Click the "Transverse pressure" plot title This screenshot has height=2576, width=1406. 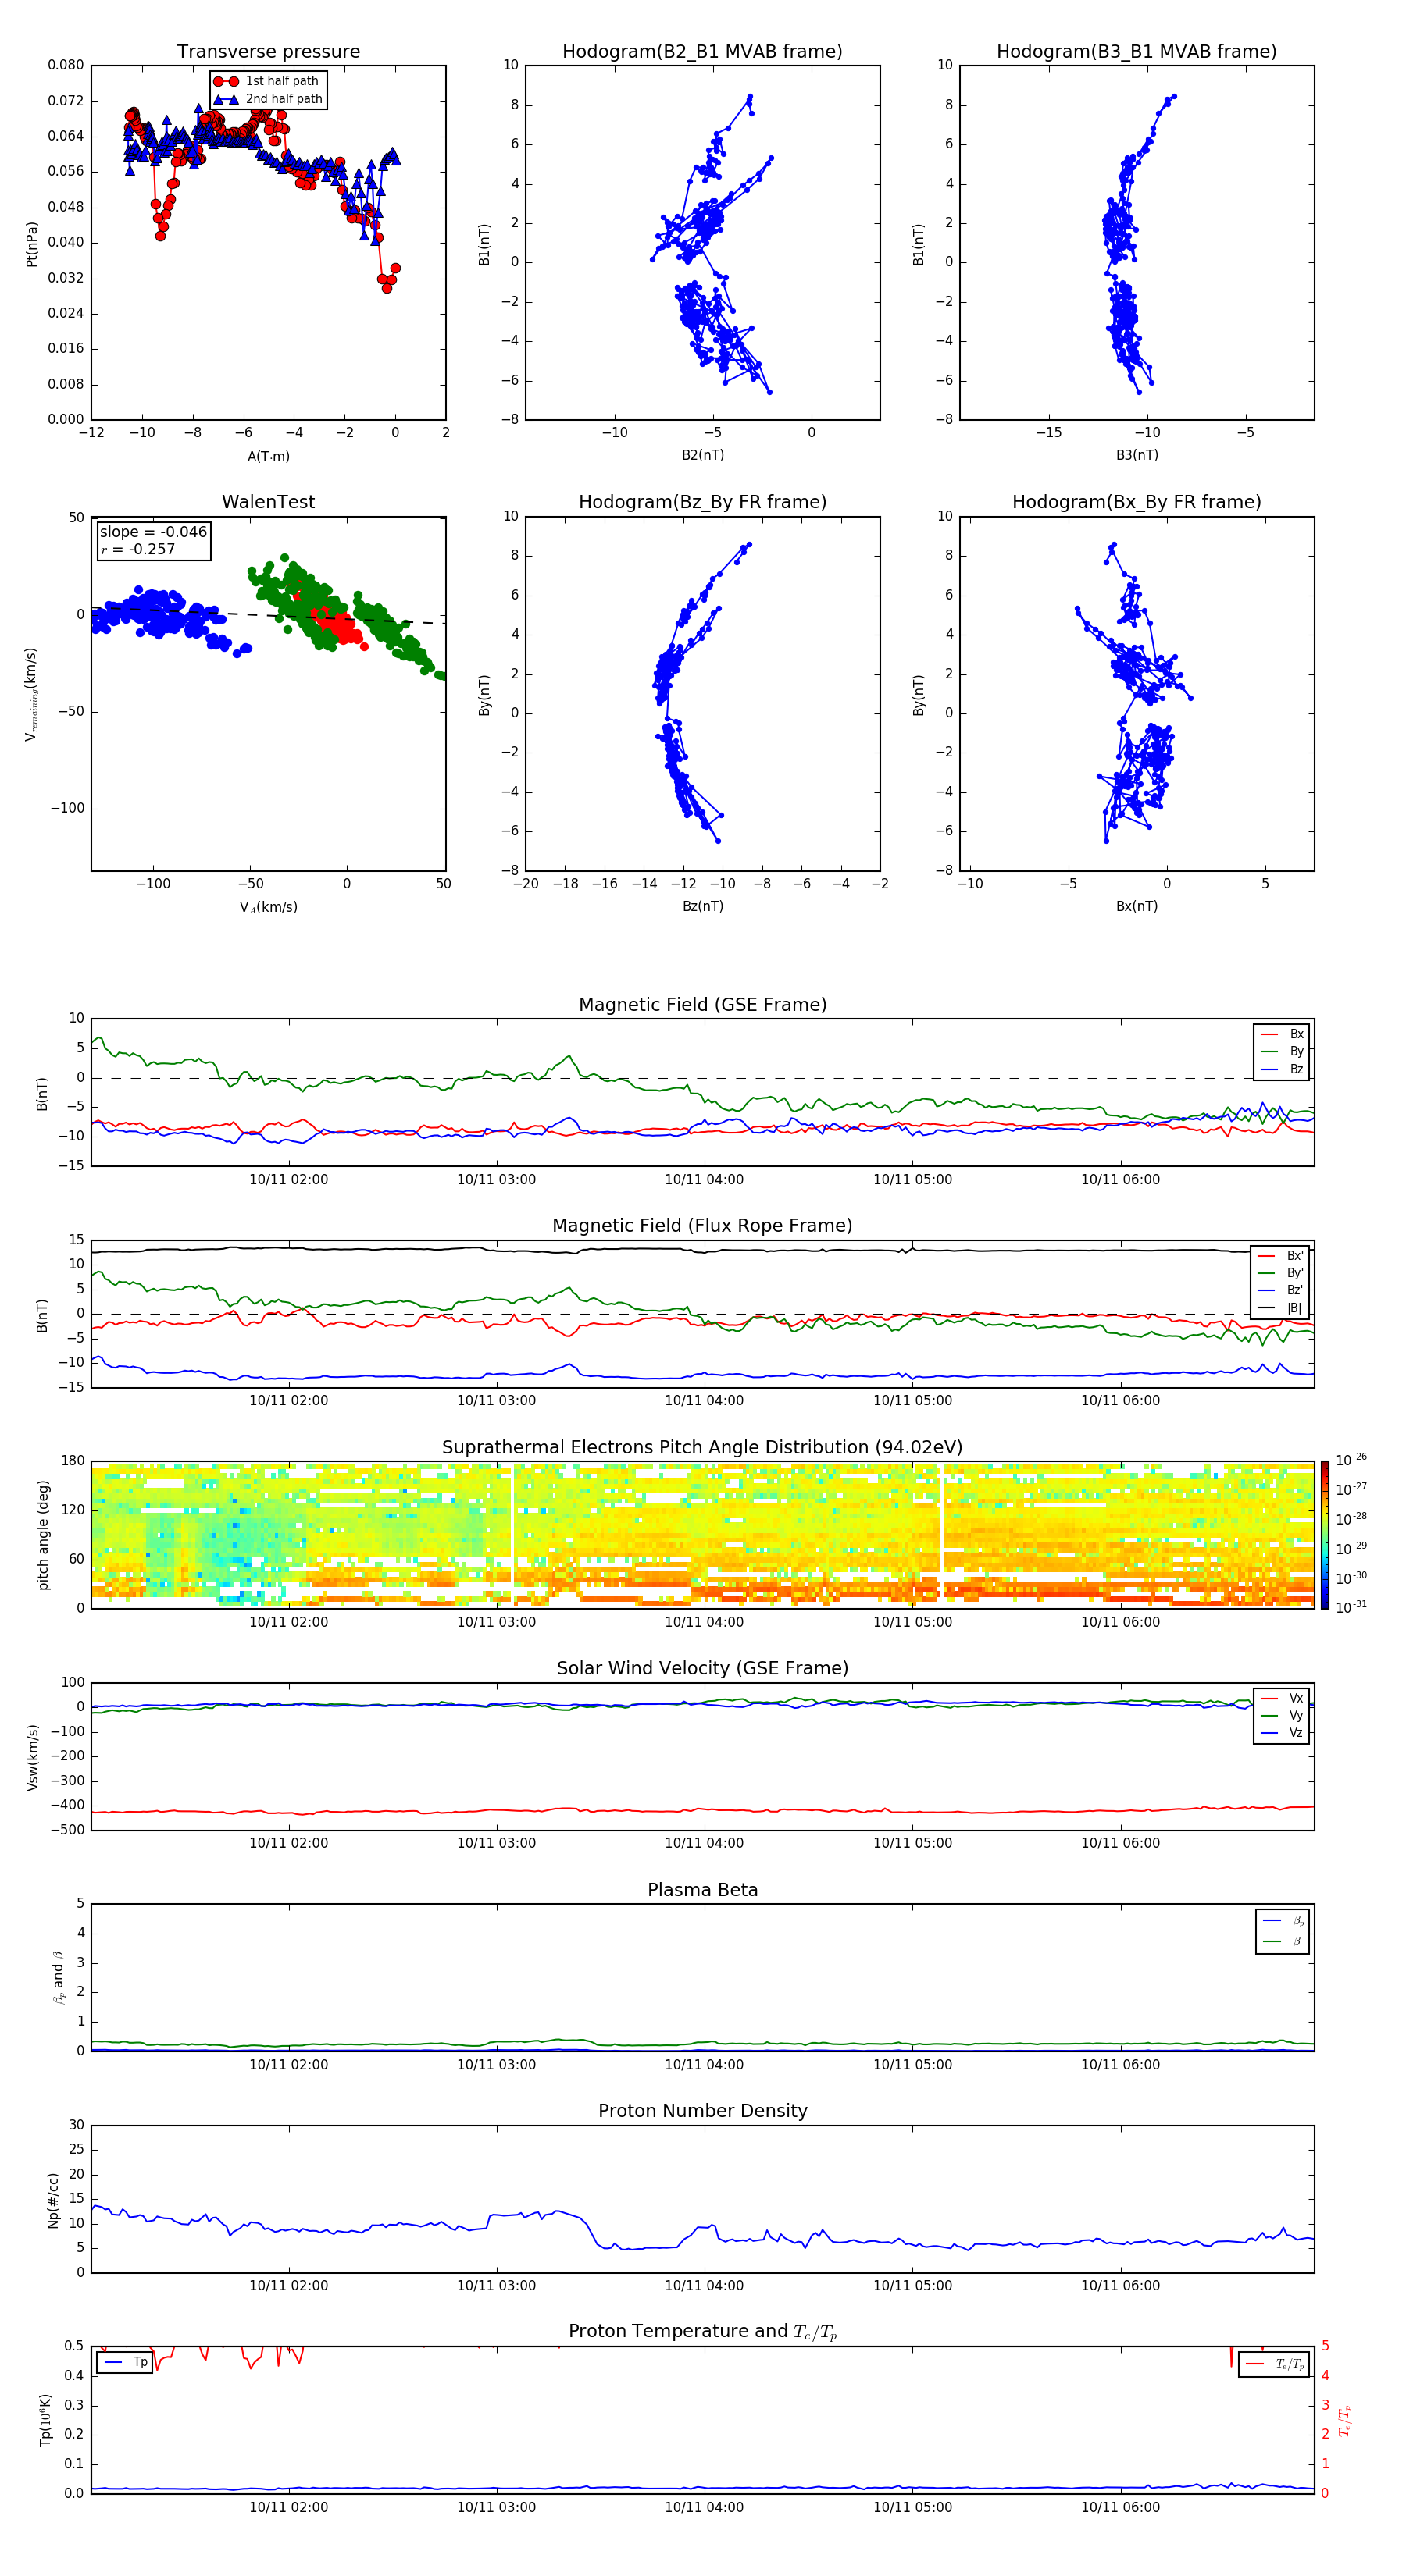(x=268, y=51)
